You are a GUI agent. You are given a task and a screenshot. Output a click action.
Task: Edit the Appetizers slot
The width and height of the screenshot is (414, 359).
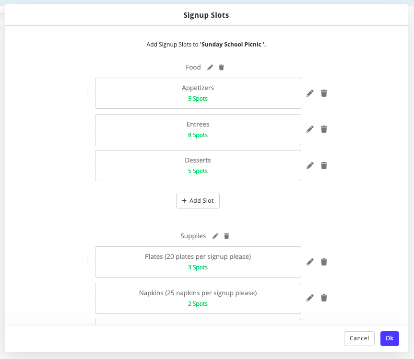(x=310, y=93)
